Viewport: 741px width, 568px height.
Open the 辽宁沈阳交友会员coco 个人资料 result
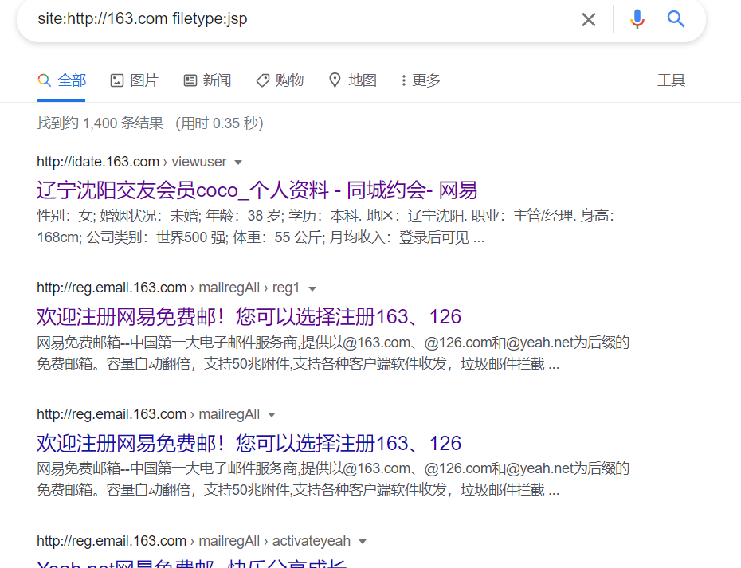(x=257, y=190)
